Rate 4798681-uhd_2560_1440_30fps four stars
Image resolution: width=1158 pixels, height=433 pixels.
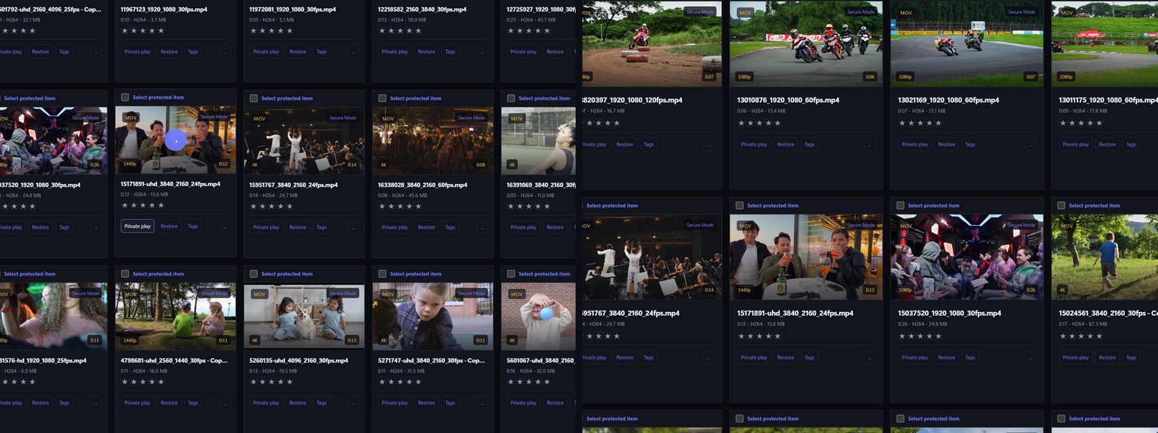152,382
